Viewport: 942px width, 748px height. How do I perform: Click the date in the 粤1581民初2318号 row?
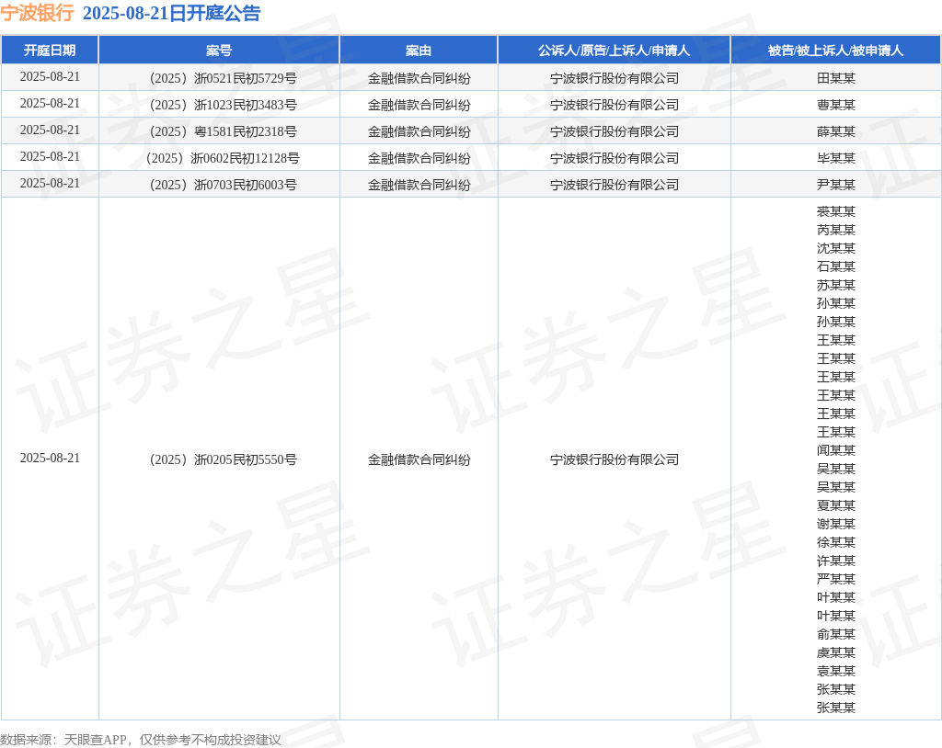point(50,130)
